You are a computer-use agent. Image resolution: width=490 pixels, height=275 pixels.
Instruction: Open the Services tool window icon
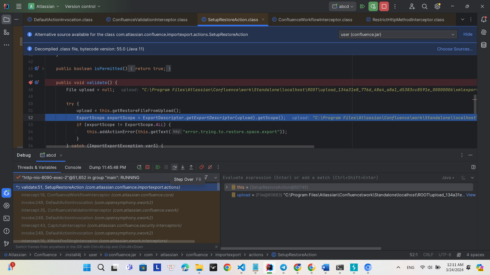(6, 206)
